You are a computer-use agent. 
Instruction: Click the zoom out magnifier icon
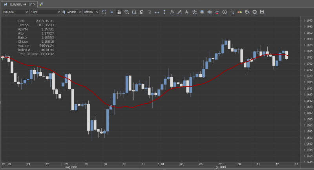[134, 12]
